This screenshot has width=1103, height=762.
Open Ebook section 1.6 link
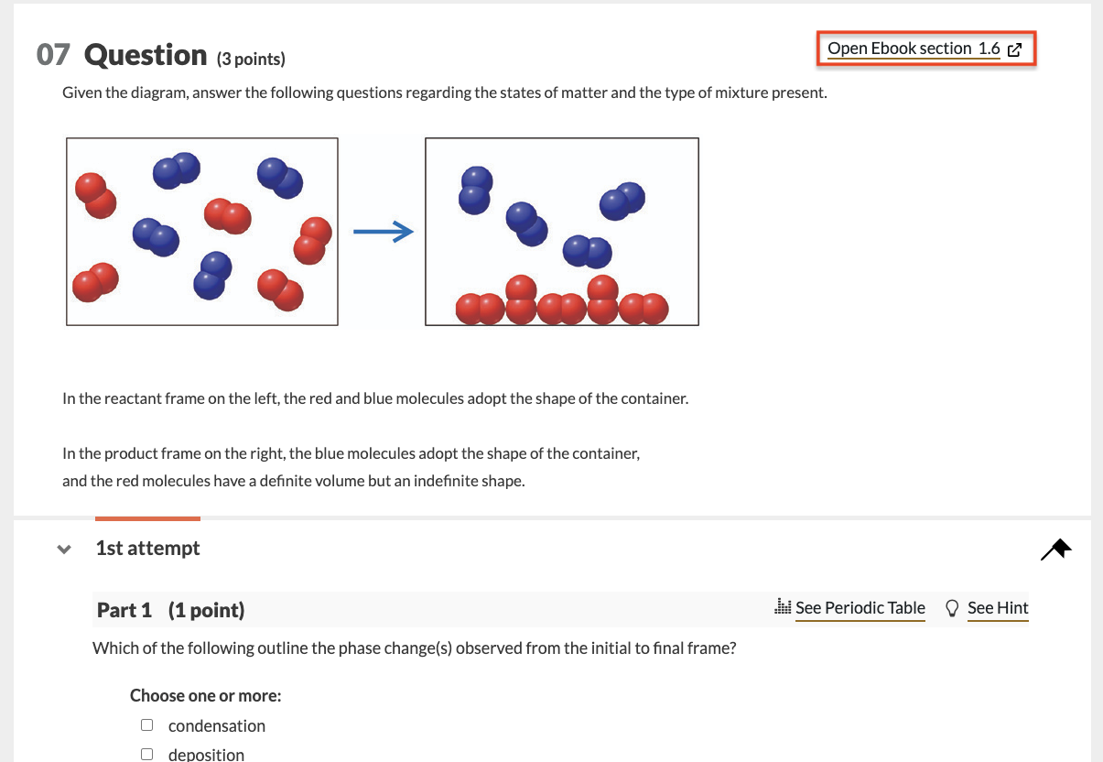pyautogui.click(x=913, y=49)
